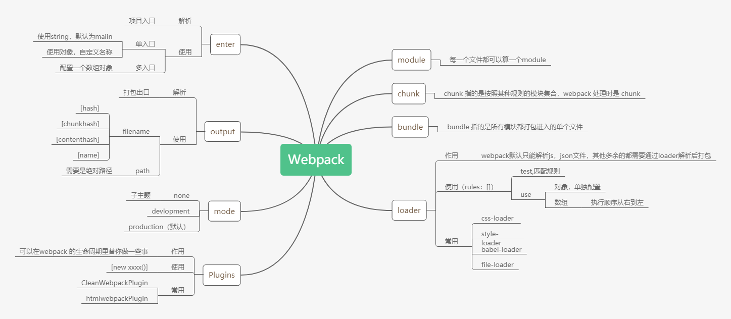731x319 pixels.
Task: Click the use branch
Action: pos(526,194)
